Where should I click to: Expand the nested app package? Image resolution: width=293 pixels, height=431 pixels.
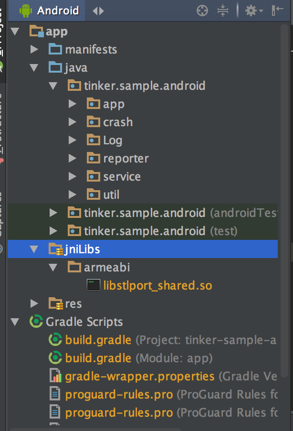click(73, 104)
